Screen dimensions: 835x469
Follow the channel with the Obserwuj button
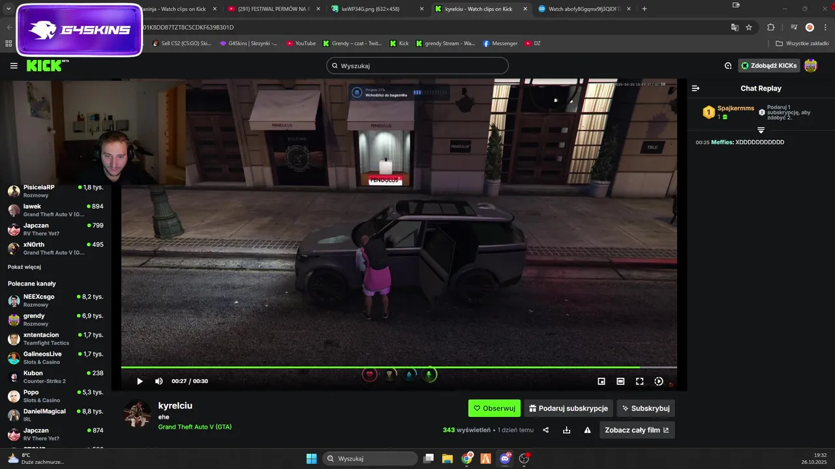494,408
